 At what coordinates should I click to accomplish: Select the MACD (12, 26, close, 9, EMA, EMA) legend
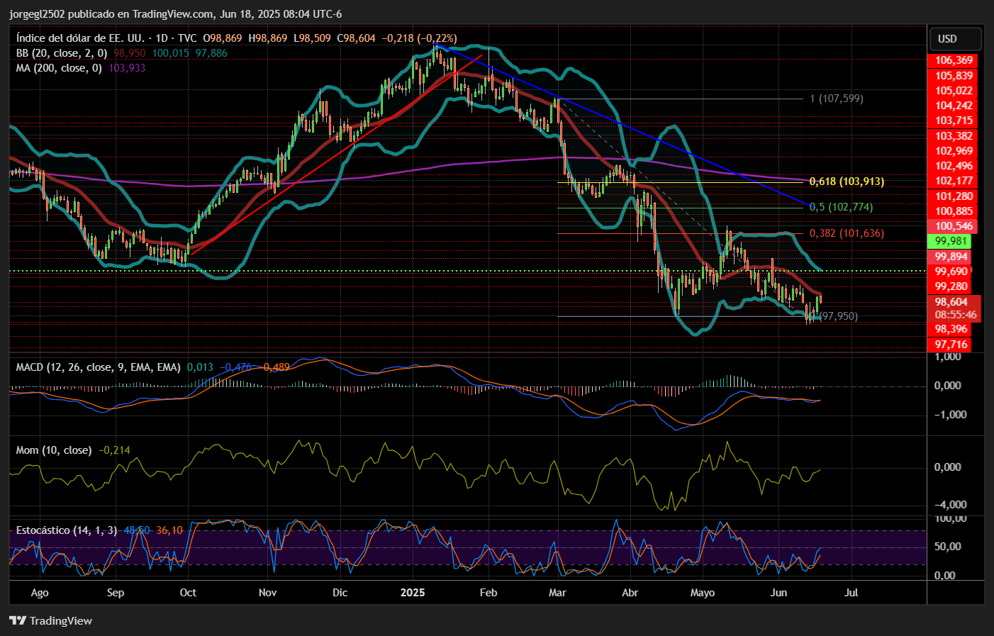[98, 367]
